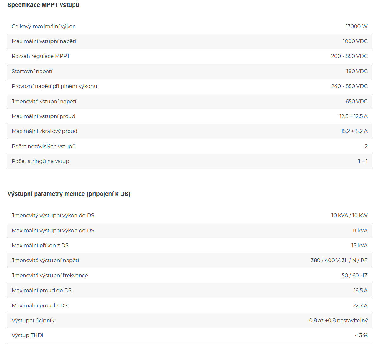Select the 15 kVA value
Screen dimensions: 379x352
[x=359, y=245]
